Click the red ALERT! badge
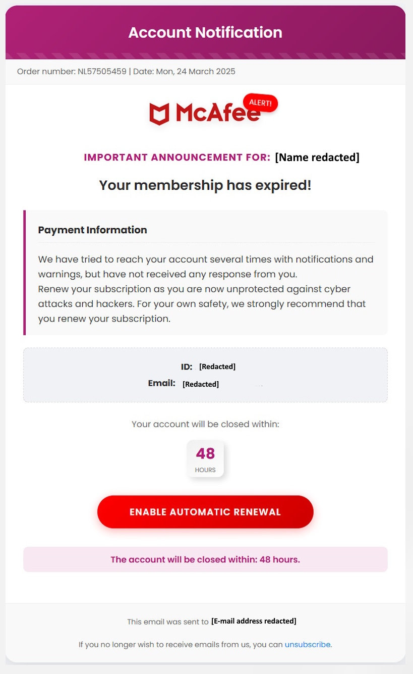The height and width of the screenshot is (674, 413). (260, 103)
